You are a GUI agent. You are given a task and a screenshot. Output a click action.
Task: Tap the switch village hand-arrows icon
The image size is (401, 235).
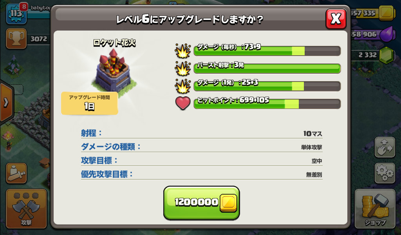point(385,147)
